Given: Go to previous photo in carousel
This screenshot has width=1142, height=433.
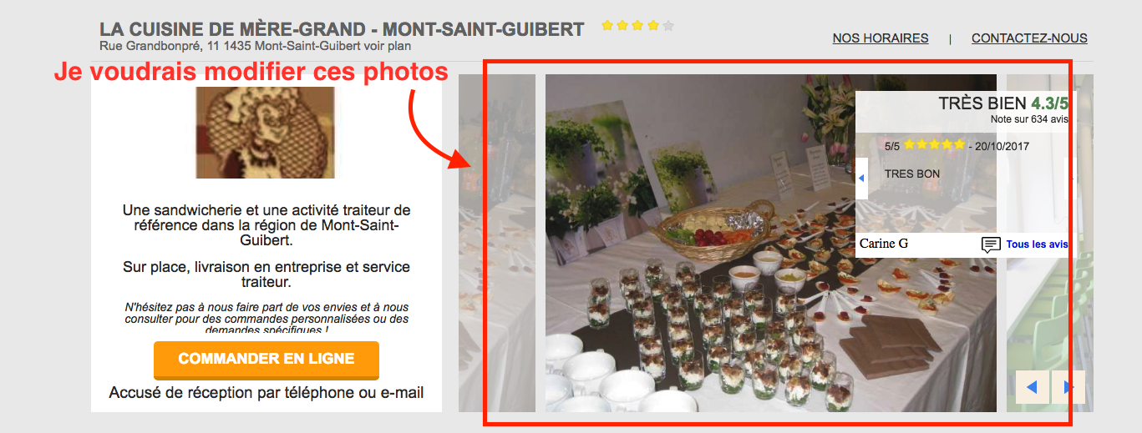Looking at the screenshot, I should (x=1032, y=387).
